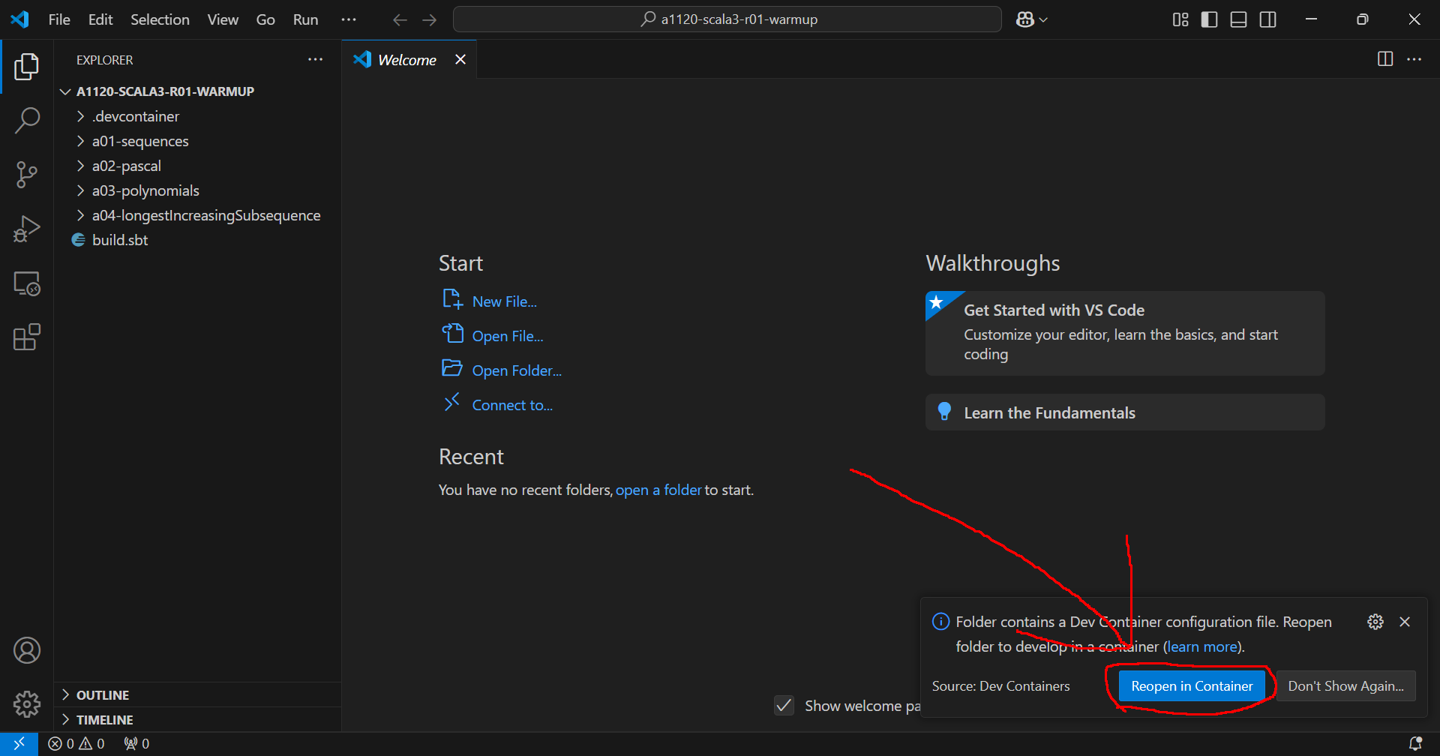The image size is (1440, 756).
Task: Toggle the Show welcome page checkbox
Action: (x=784, y=706)
